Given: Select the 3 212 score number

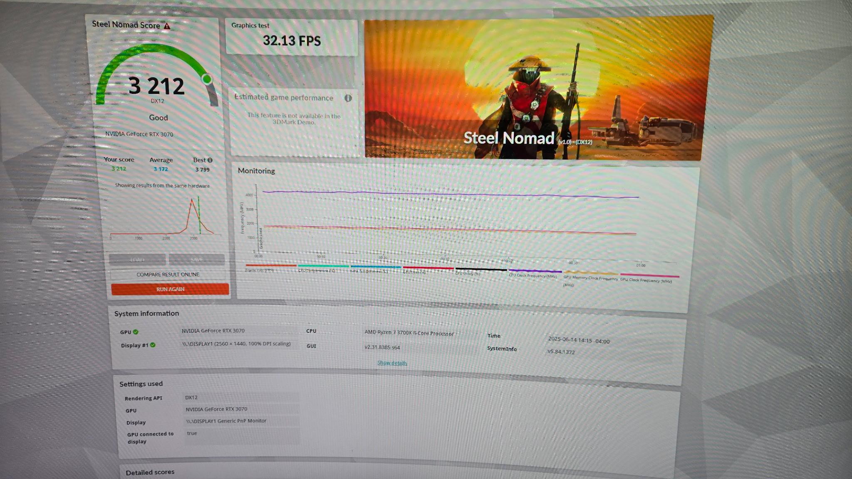Looking at the screenshot, I should point(156,86).
